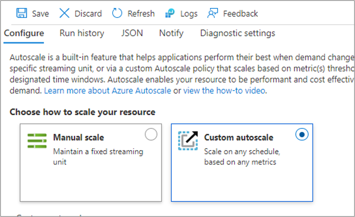Click the Refresh circular arrow icon

117,13
